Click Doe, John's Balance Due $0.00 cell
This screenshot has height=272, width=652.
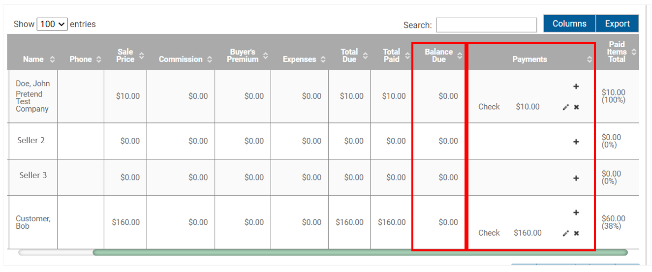[439, 96]
